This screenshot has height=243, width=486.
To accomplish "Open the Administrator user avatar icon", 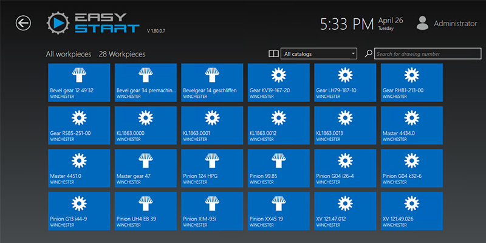I will [x=422, y=23].
